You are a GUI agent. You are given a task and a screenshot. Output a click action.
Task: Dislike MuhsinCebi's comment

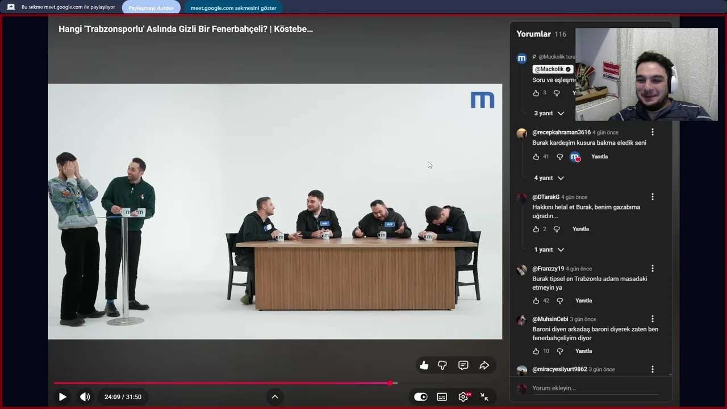coord(560,351)
